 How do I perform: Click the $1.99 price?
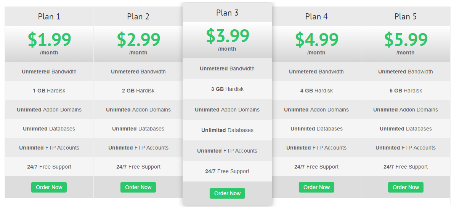(49, 40)
